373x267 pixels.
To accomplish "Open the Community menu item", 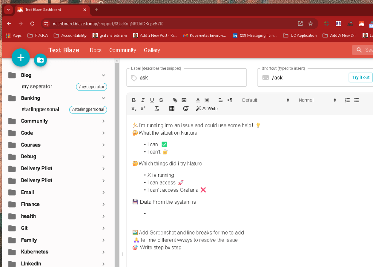I will tap(123, 50).
